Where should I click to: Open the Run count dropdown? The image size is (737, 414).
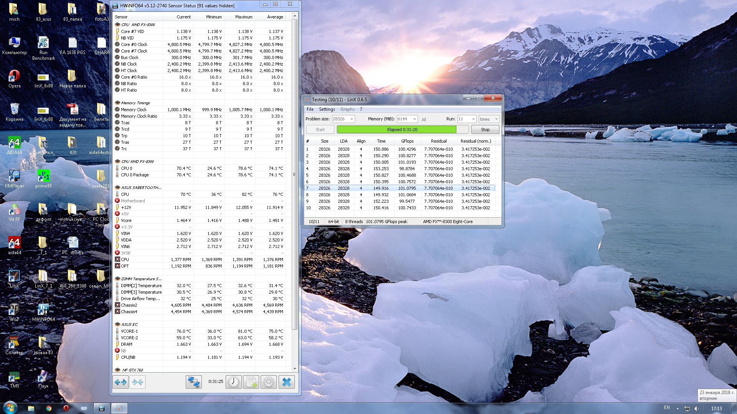(473, 119)
